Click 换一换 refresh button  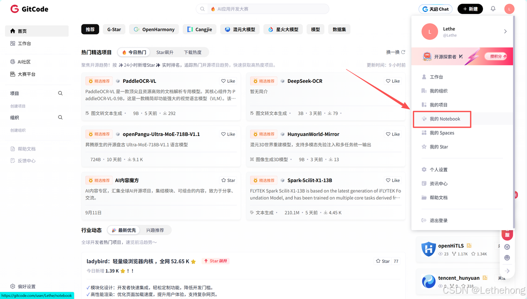(x=396, y=52)
